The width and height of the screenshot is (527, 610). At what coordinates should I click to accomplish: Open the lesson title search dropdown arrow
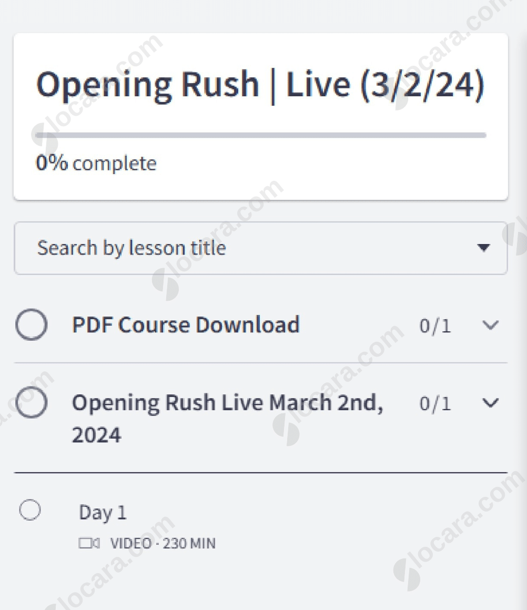click(x=484, y=248)
